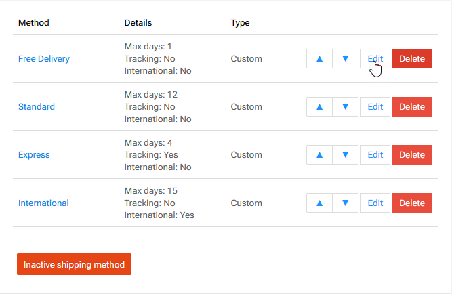Move International method up

tap(319, 203)
